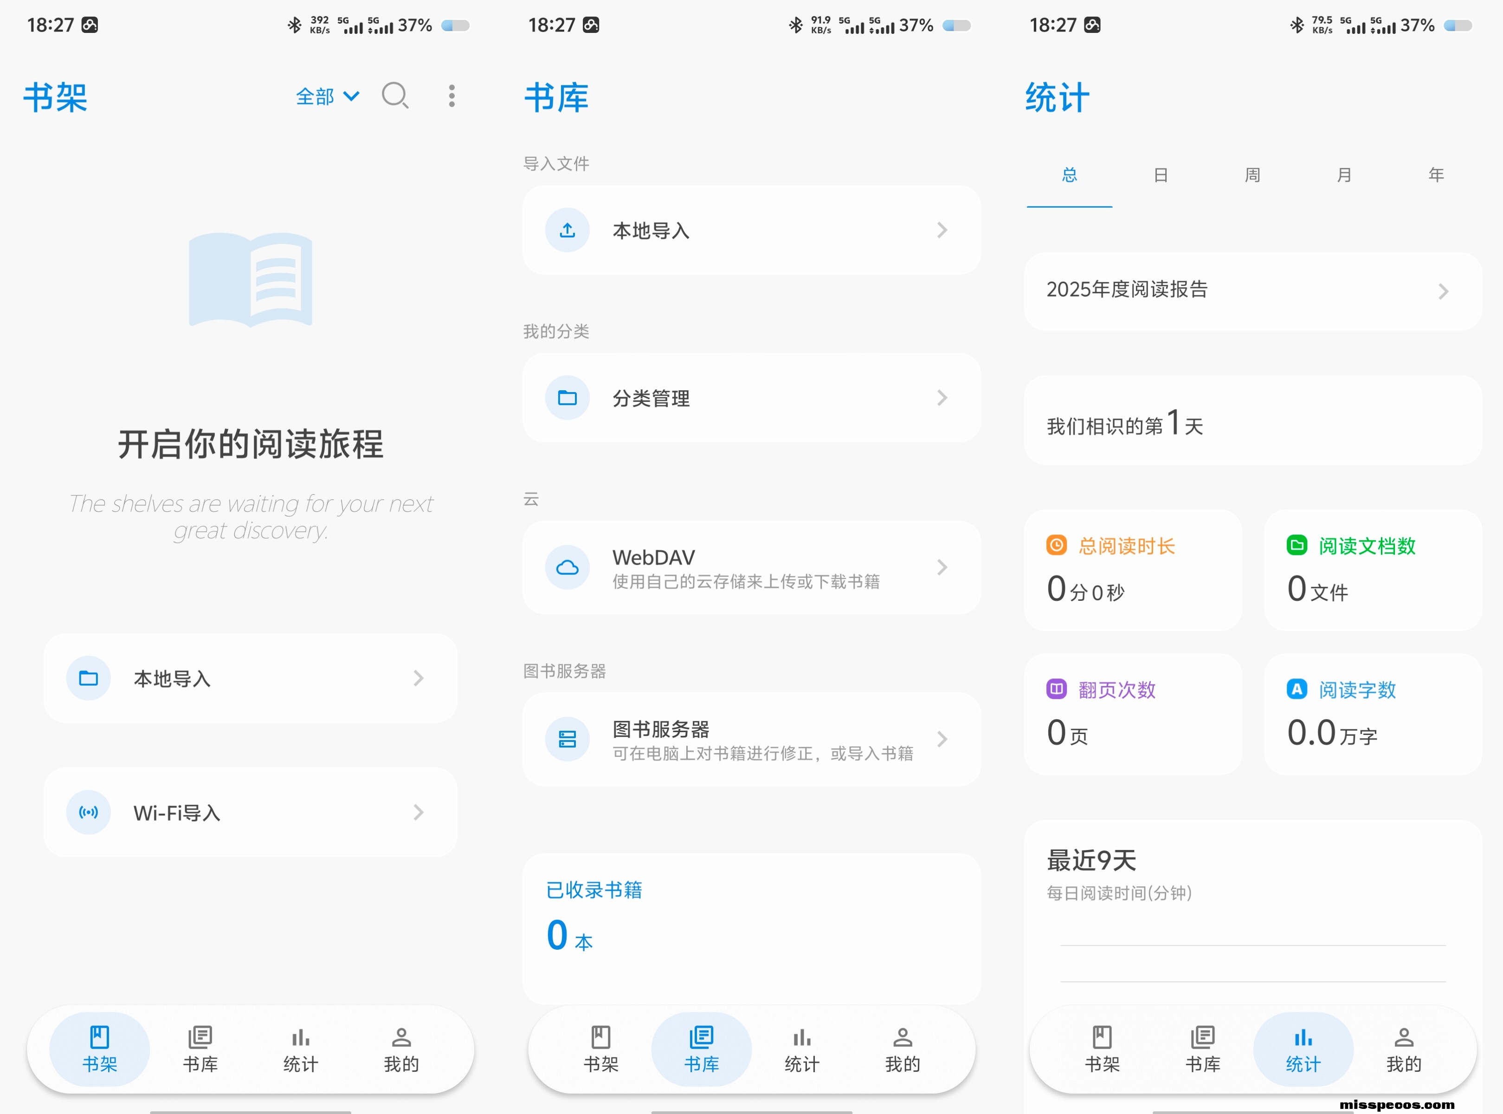This screenshot has width=1503, height=1114.
Task: Open the three-dot overflow menu
Action: (452, 96)
